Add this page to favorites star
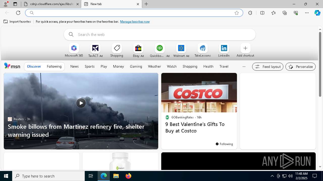 [x=237, y=13]
